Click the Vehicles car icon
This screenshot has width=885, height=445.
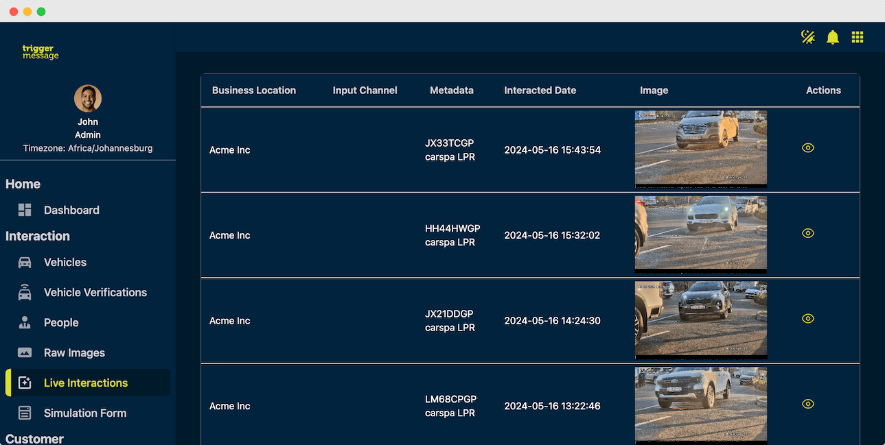coord(25,263)
